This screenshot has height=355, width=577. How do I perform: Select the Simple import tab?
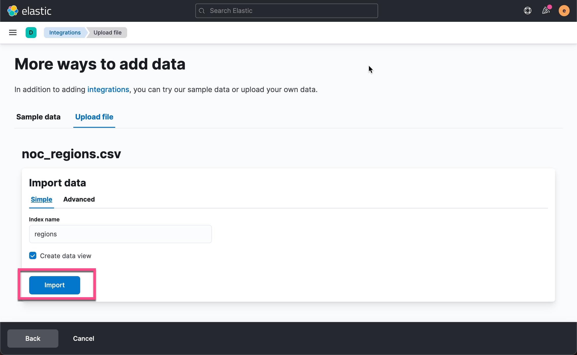point(41,199)
